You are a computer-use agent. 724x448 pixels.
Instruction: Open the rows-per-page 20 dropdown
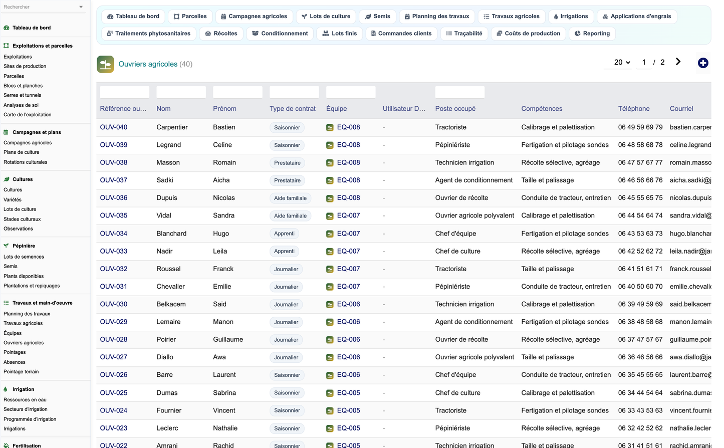pyautogui.click(x=622, y=62)
